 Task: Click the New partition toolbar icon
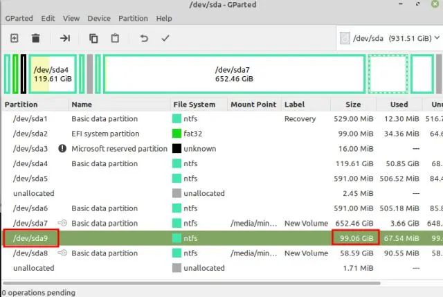point(14,38)
